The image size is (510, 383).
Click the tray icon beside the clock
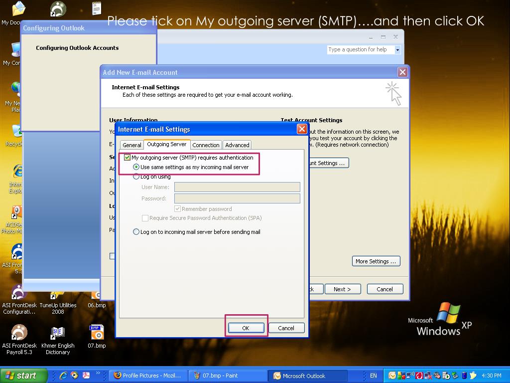(x=473, y=376)
